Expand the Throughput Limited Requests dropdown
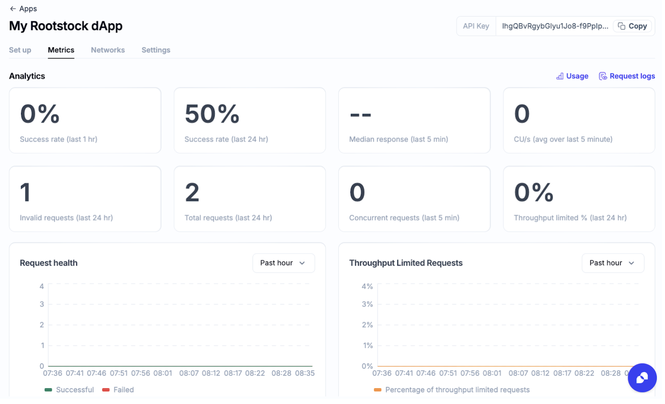Image resolution: width=665 pixels, height=404 pixels. pos(612,262)
